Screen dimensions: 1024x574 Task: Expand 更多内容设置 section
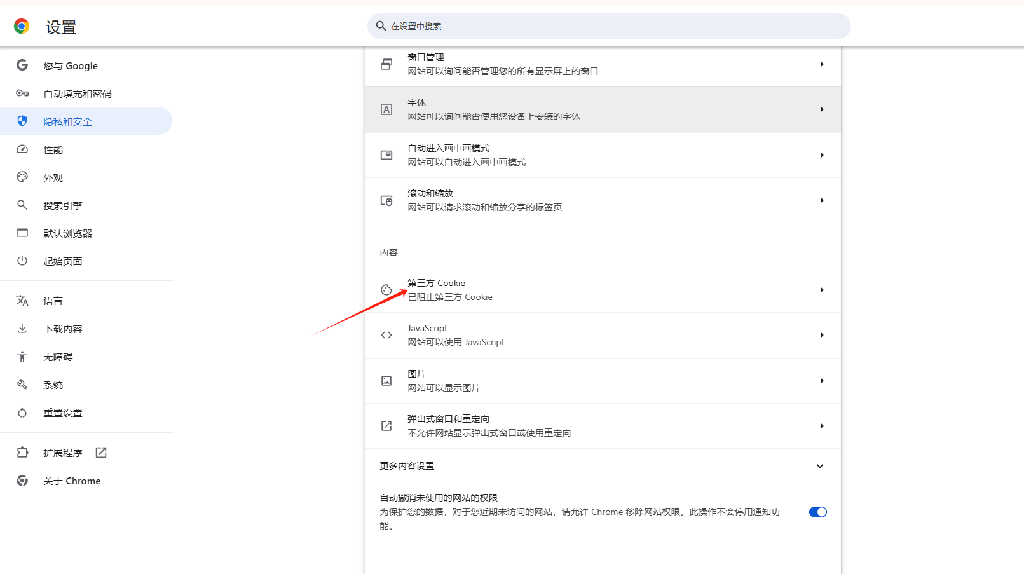[x=820, y=466]
